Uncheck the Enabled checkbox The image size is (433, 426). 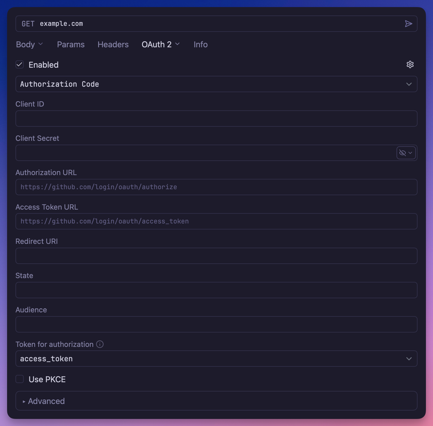[20, 64]
